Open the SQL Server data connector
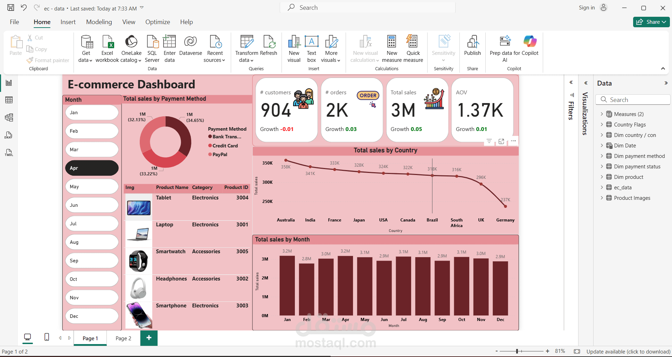 (x=152, y=48)
